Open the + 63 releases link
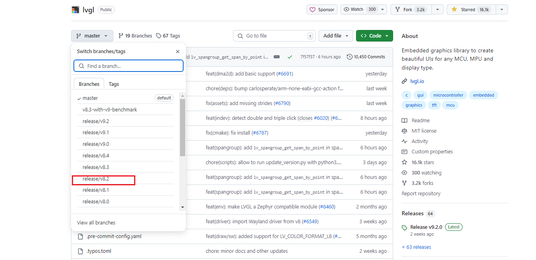This screenshot has width=536, height=260. click(416, 247)
